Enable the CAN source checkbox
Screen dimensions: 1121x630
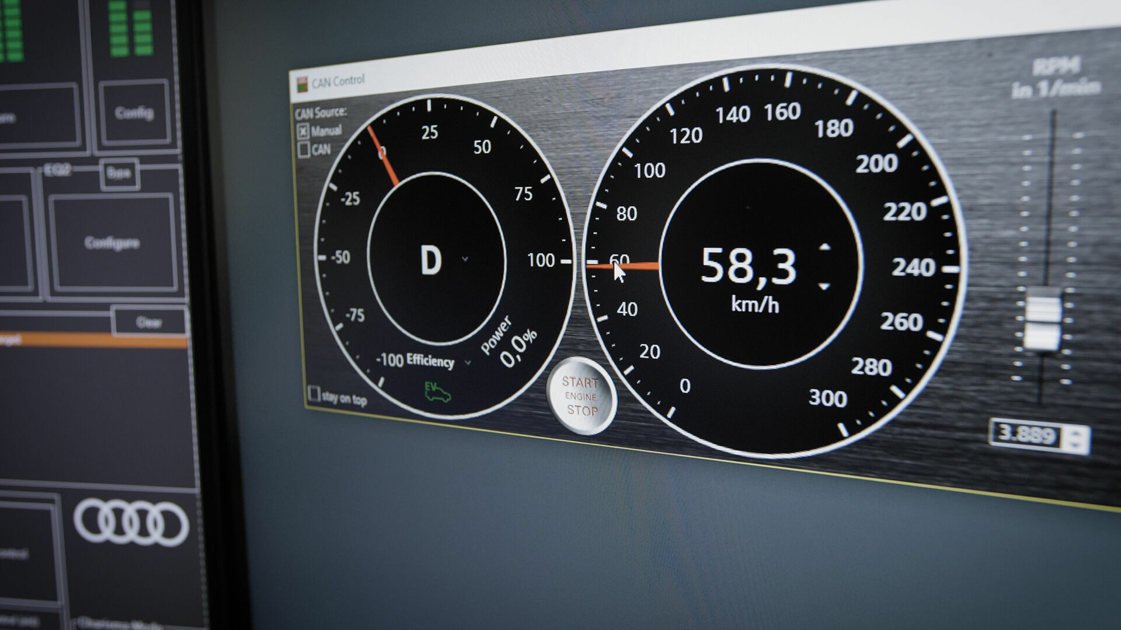tap(304, 150)
